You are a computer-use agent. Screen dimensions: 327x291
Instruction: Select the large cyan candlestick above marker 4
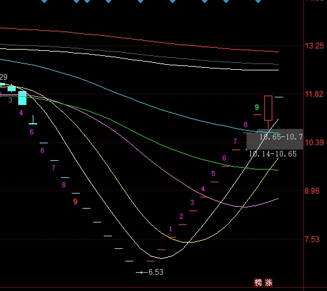[x=23, y=98]
